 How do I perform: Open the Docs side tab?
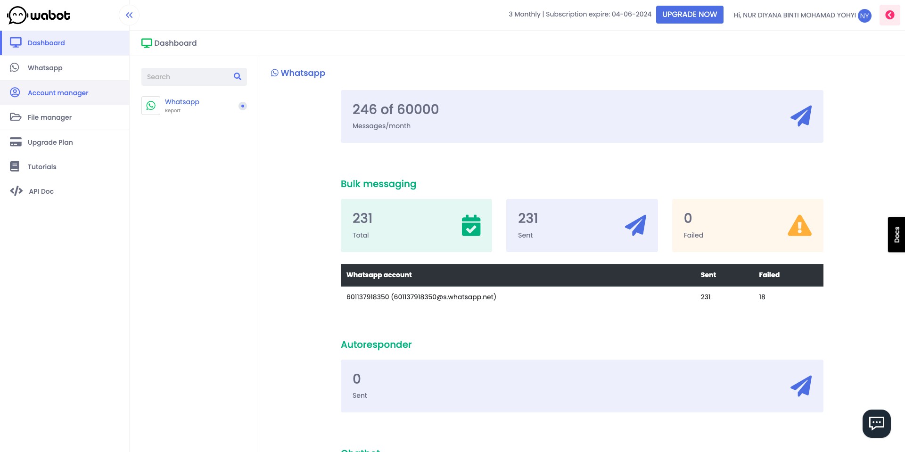click(x=896, y=235)
